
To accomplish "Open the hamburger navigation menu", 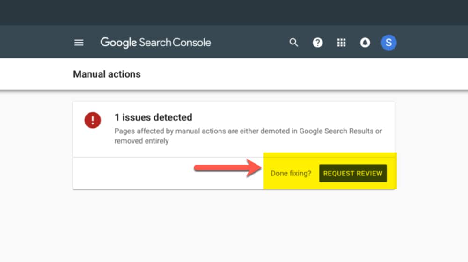I will click(79, 43).
